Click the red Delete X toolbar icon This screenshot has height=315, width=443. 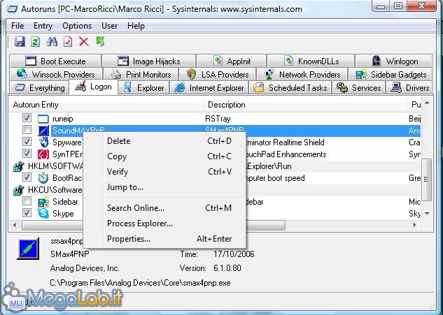point(83,42)
